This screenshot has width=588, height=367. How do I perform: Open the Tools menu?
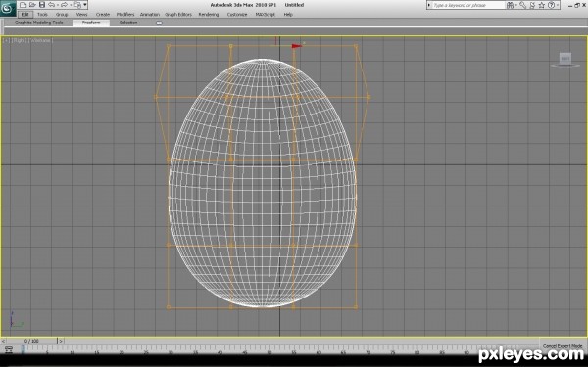[x=42, y=15]
